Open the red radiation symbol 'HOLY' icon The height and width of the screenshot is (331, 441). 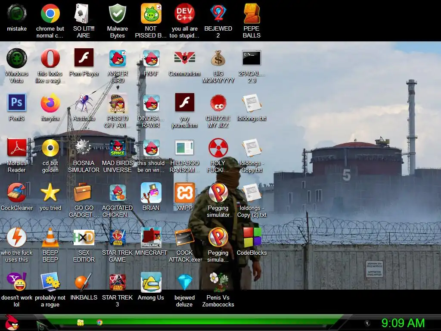tap(218, 148)
